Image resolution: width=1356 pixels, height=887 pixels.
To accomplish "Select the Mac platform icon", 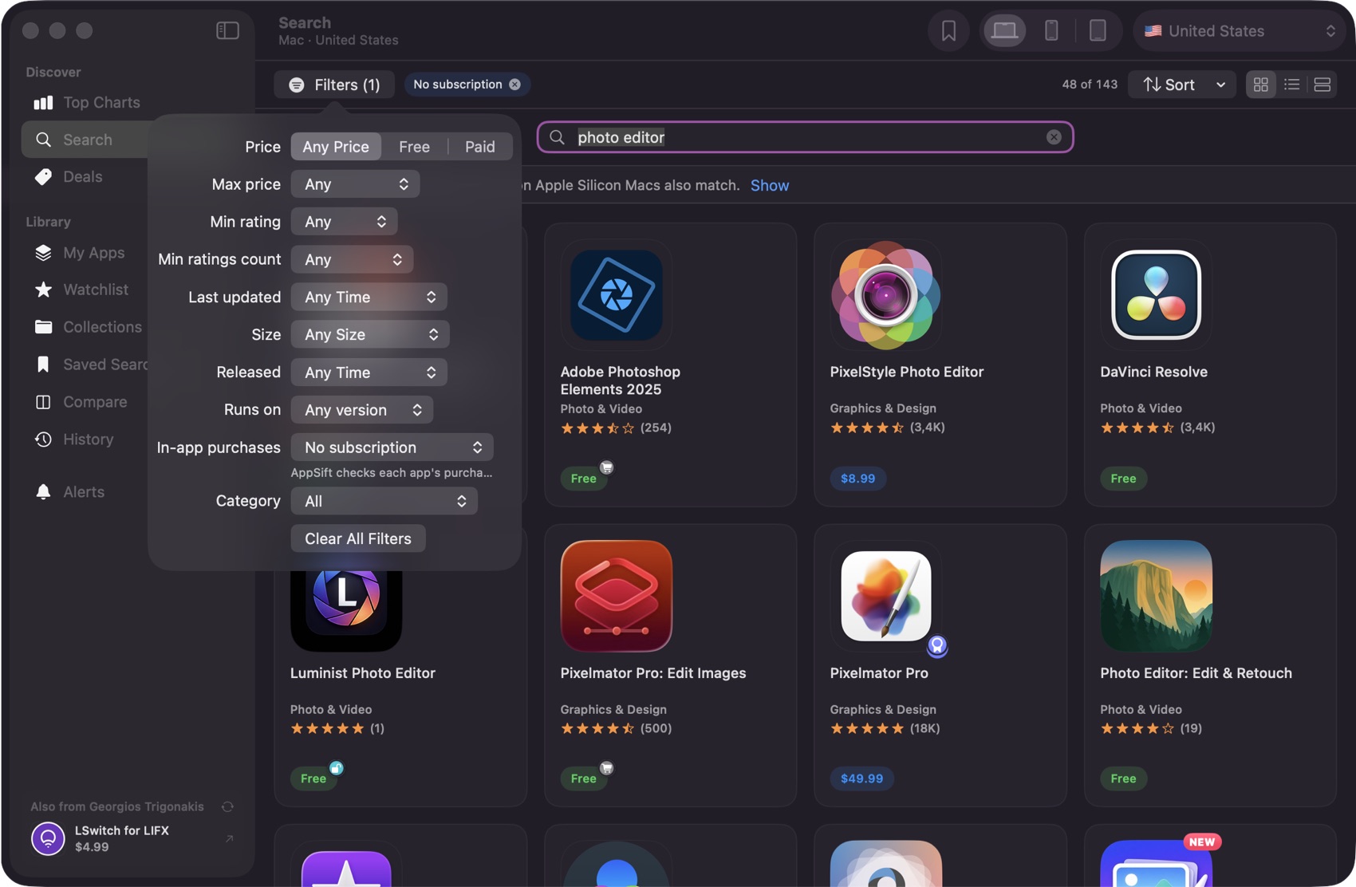I will coord(1004,30).
